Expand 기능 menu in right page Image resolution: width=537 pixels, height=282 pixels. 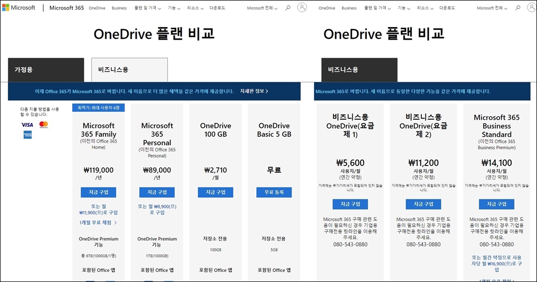click(404, 8)
